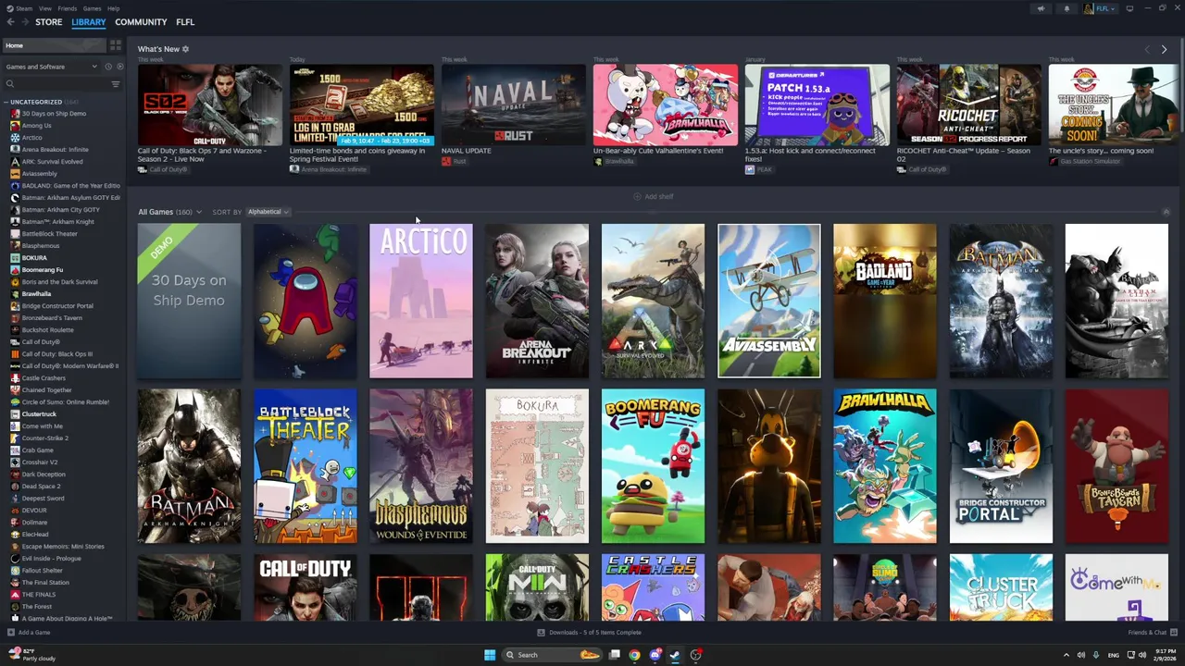
Task: Click the Windows taskbar Search box
Action: click(x=551, y=655)
